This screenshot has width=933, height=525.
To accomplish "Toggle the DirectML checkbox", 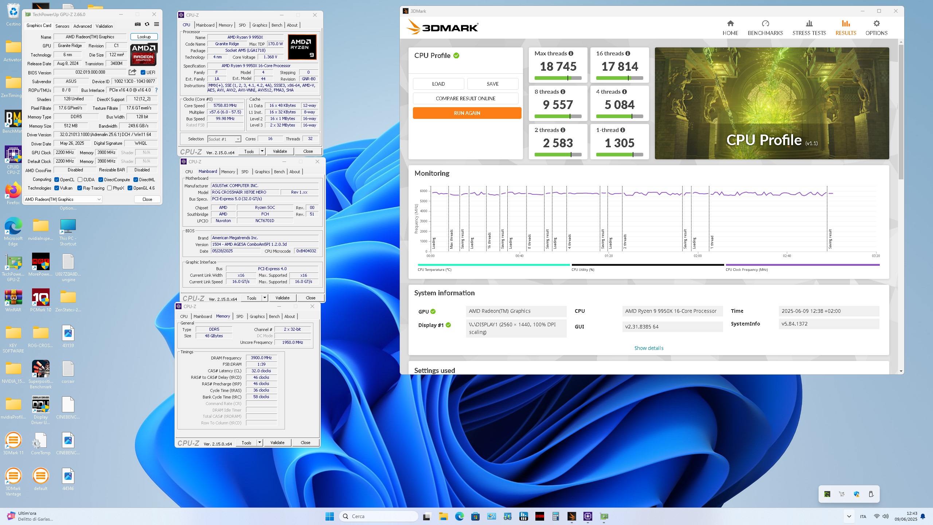I will point(136,179).
